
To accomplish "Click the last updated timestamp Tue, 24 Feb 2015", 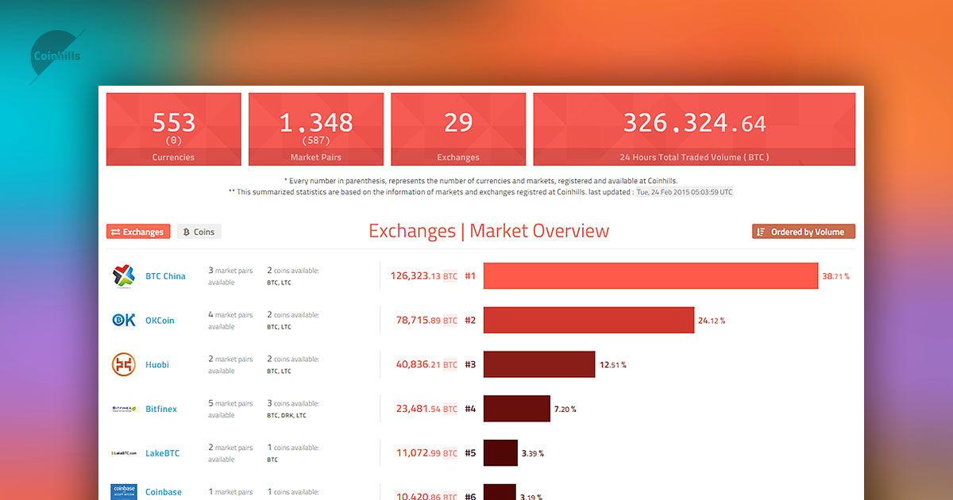I will [x=685, y=192].
